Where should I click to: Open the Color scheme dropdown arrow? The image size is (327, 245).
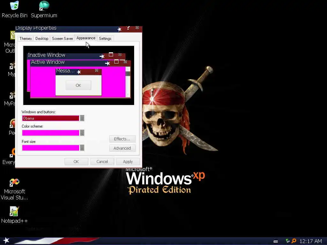click(82, 133)
